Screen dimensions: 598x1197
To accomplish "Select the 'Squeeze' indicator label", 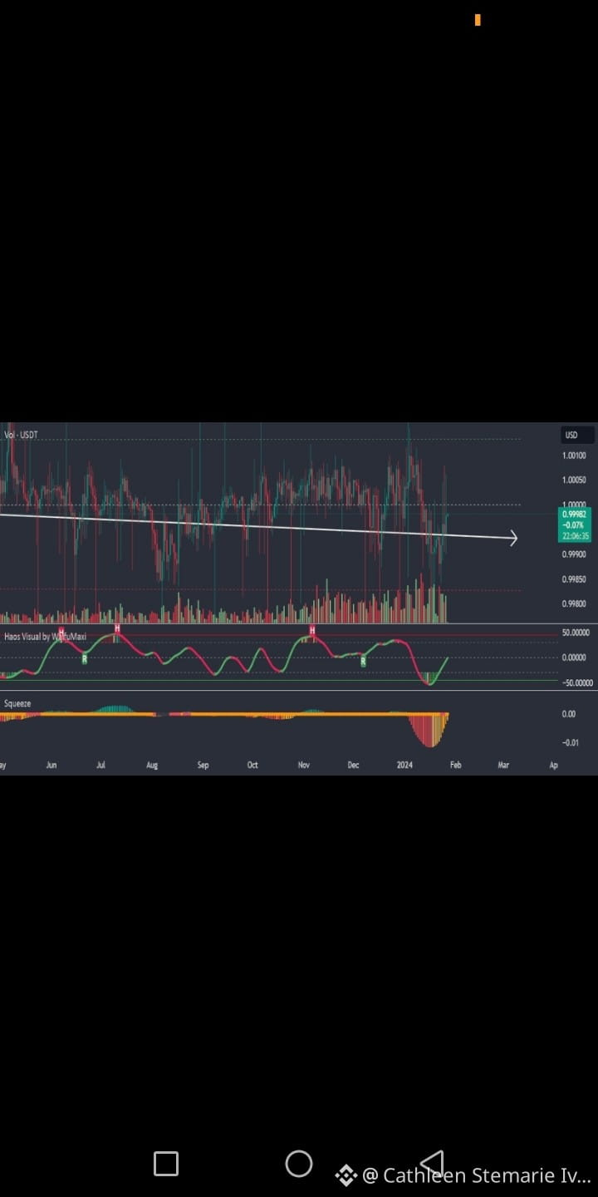I will click(17, 703).
